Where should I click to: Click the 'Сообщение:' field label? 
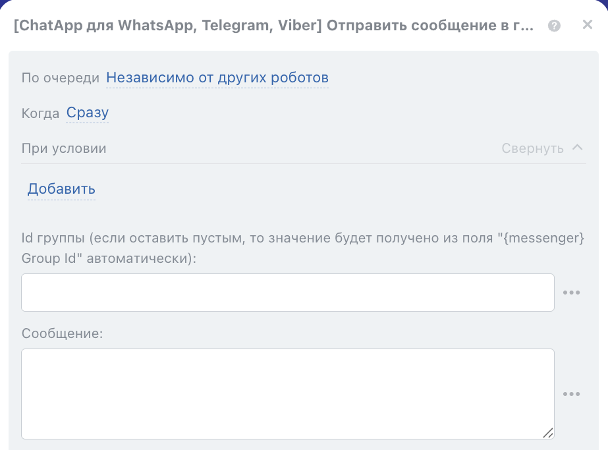tap(63, 333)
